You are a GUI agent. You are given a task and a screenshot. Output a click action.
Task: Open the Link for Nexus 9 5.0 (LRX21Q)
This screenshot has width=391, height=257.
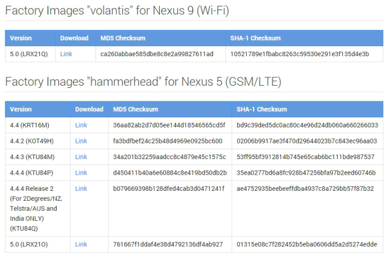click(66, 54)
